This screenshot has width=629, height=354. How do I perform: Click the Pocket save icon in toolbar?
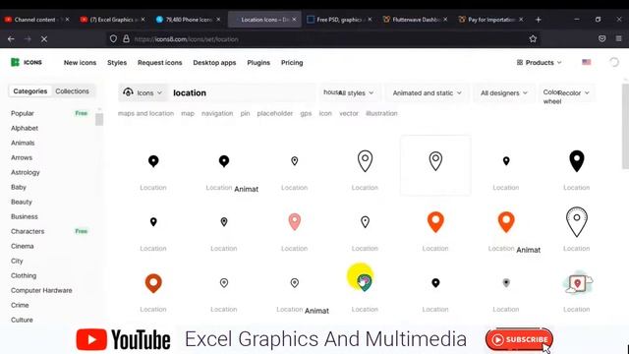601,39
